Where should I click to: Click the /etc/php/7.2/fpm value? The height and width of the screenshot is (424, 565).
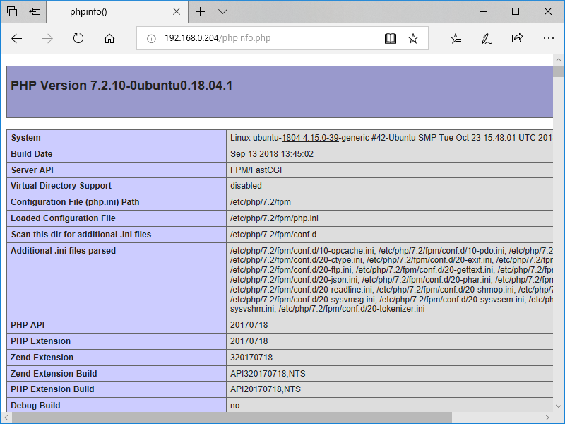pyautogui.click(x=261, y=202)
